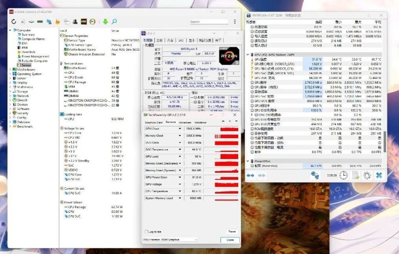
Task: Click HWiNFO log file sheet icon
Action: (355, 175)
